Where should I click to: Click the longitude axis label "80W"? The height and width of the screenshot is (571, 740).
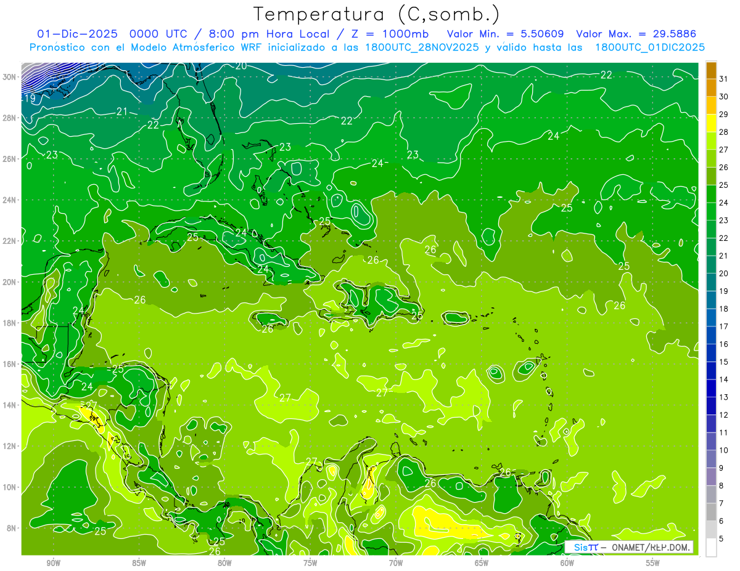(x=224, y=563)
